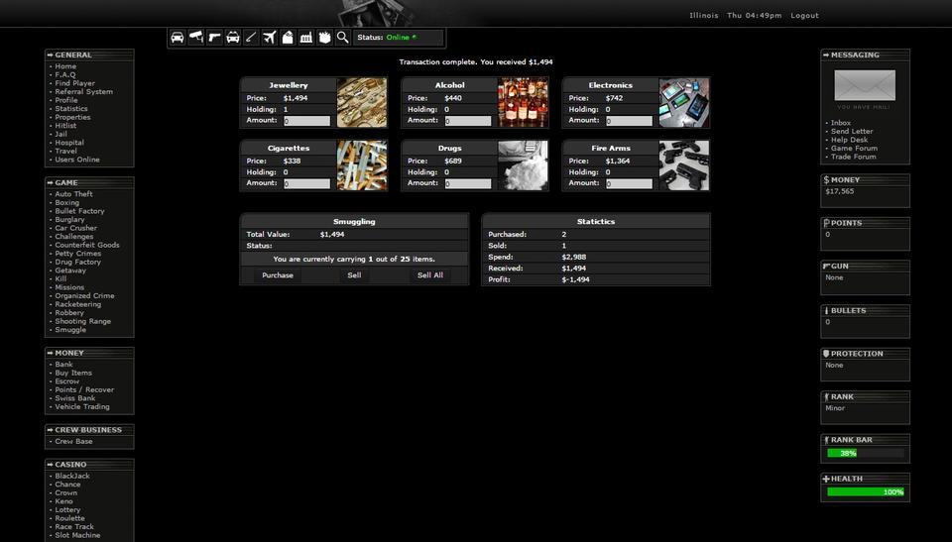
Task: Click the security camera toolbar icon
Action: 195,38
